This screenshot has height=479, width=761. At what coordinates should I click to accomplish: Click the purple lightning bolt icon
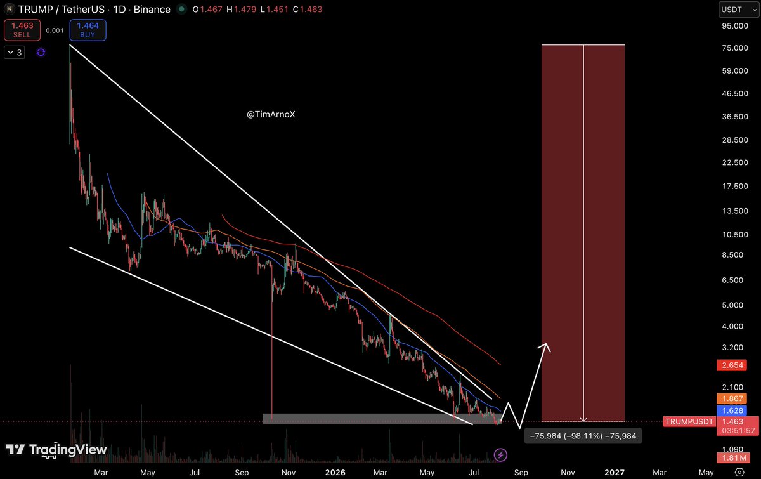tap(501, 454)
